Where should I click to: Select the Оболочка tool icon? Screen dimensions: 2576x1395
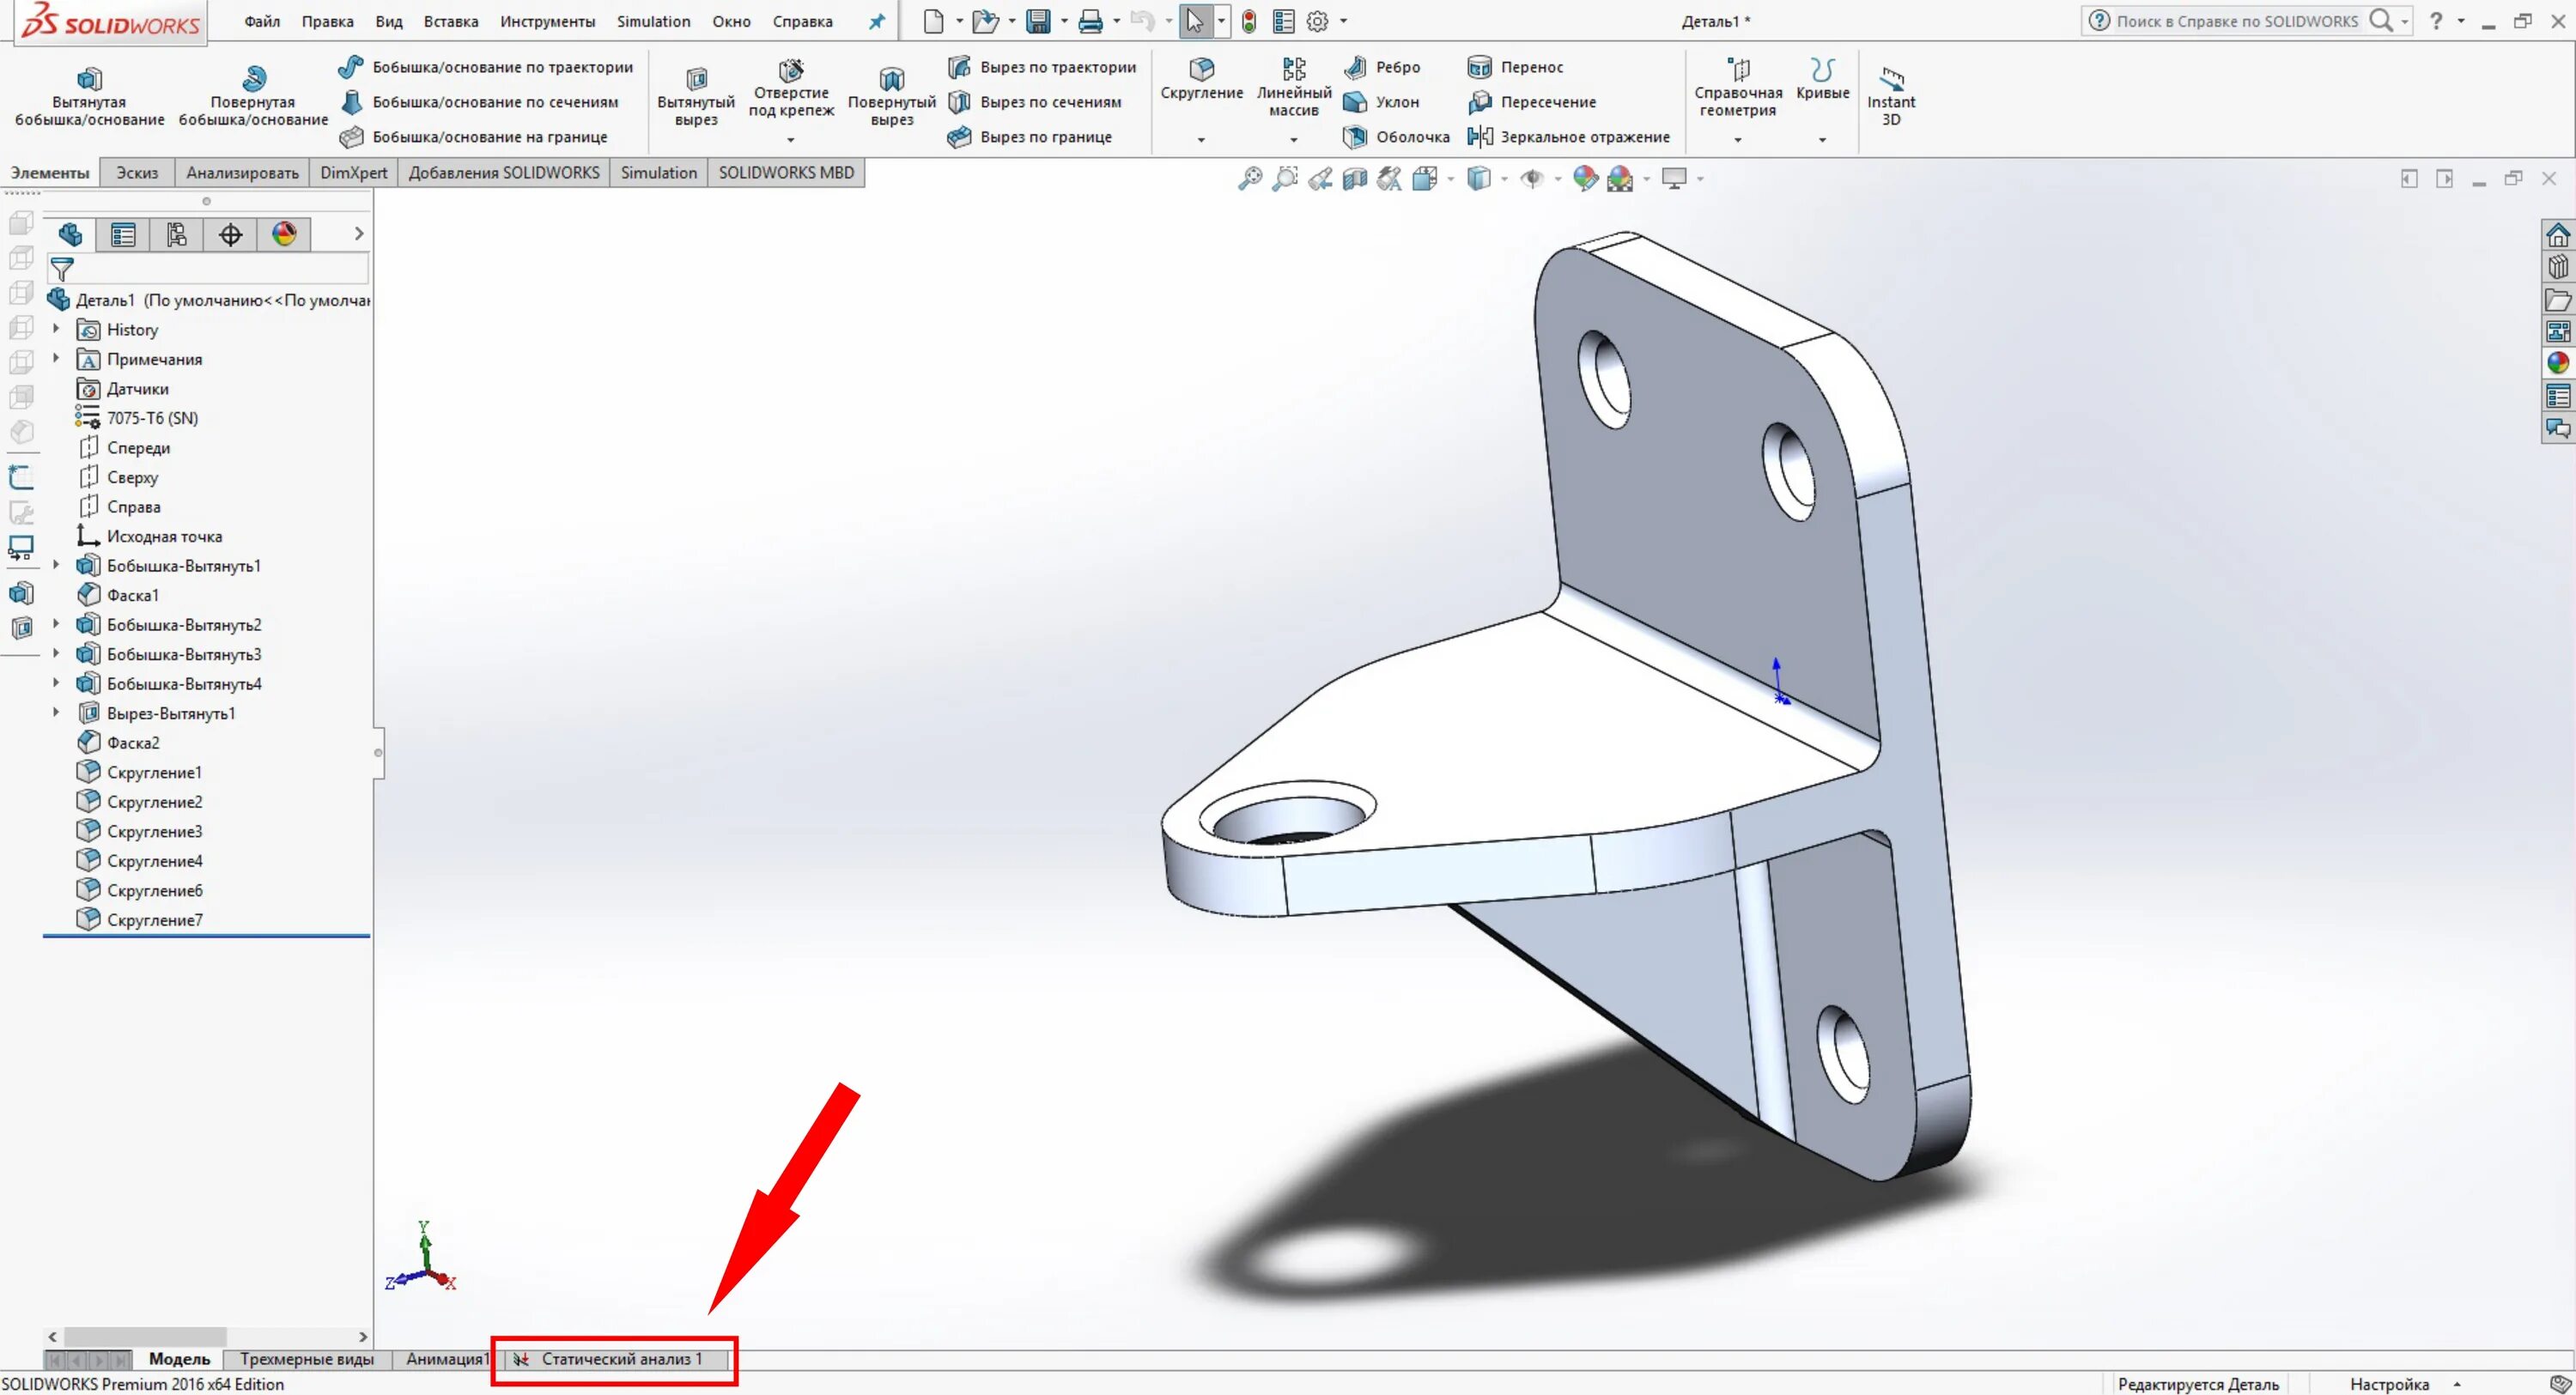tap(1357, 137)
